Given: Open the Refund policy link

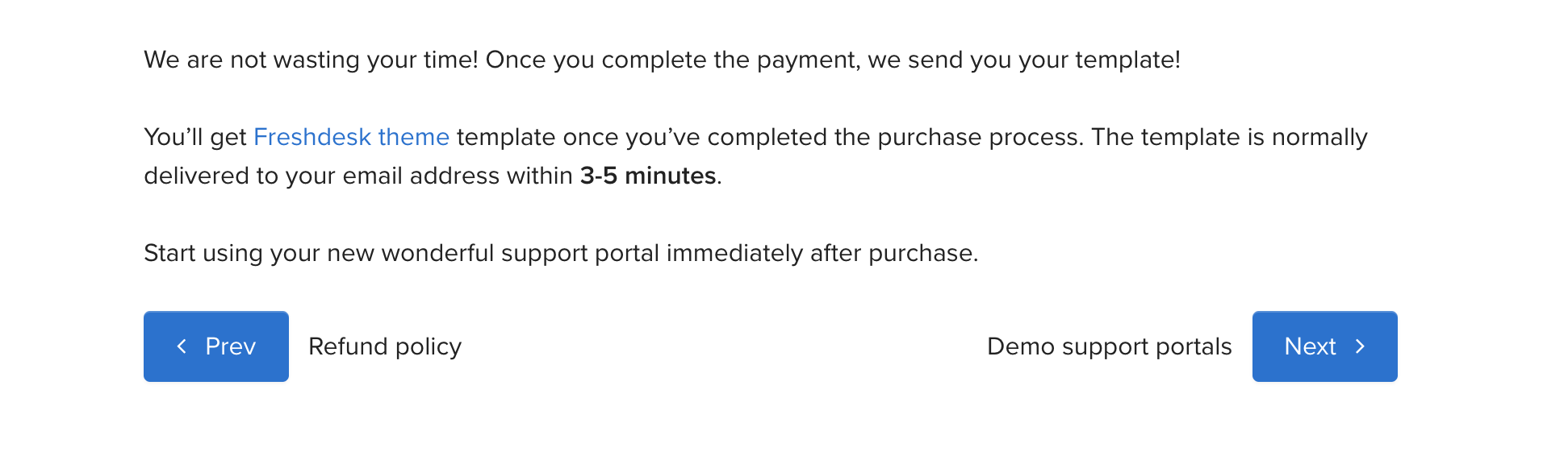Looking at the screenshot, I should tap(385, 346).
